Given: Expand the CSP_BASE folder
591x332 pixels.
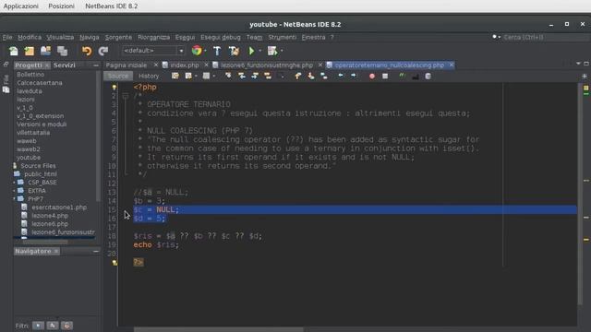Looking at the screenshot, I should [15, 183].
